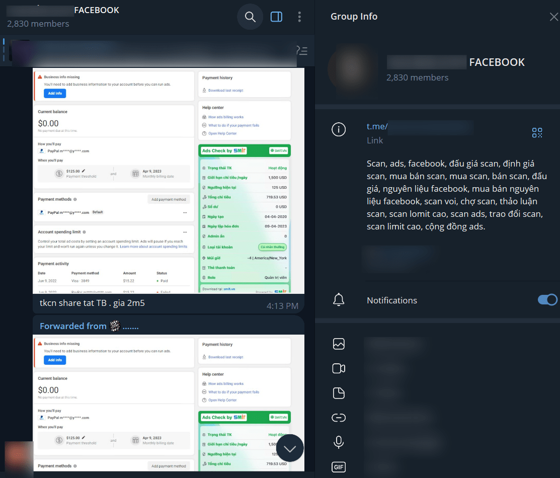Expand the info section via the info icon
560x478 pixels.
[x=338, y=129]
